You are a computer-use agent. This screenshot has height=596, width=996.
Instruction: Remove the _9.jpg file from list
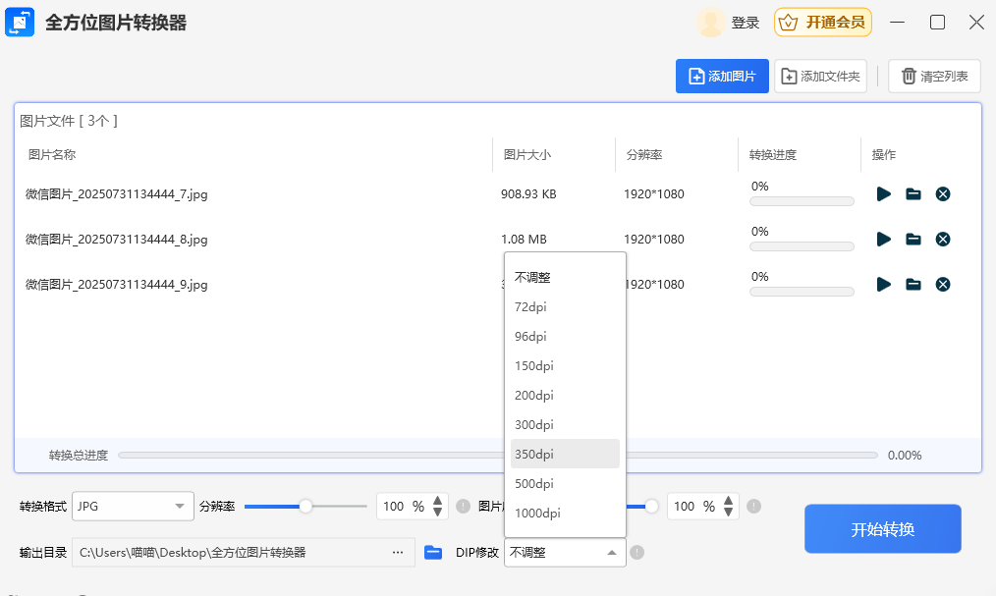pyautogui.click(x=942, y=285)
